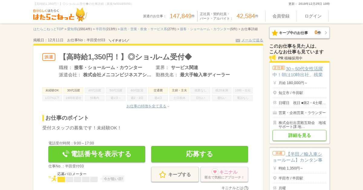The height and width of the screenshot is (190, 363).
Task: Open ログイン in the header
Action: tap(313, 16)
